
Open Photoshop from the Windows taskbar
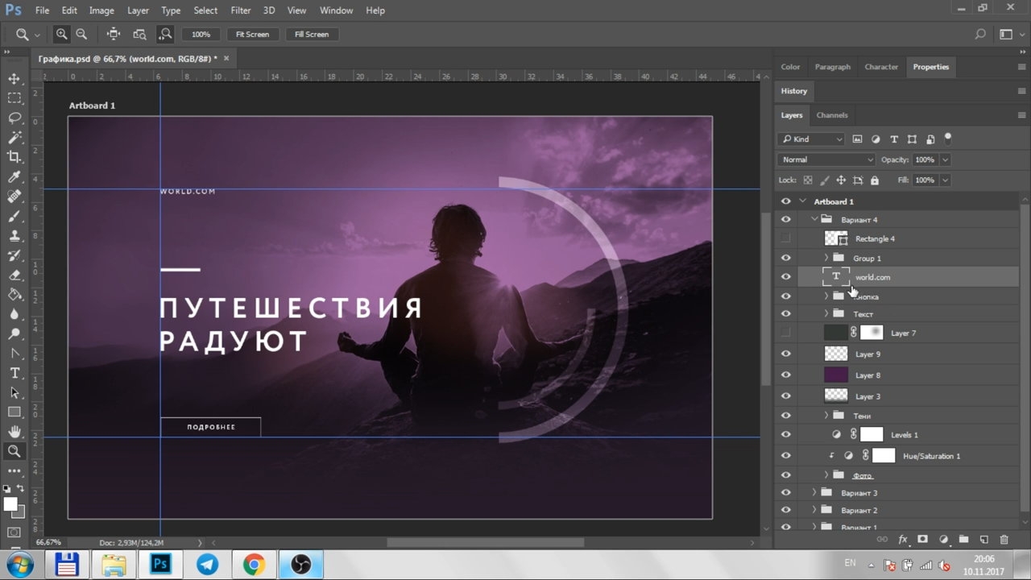[159, 564]
